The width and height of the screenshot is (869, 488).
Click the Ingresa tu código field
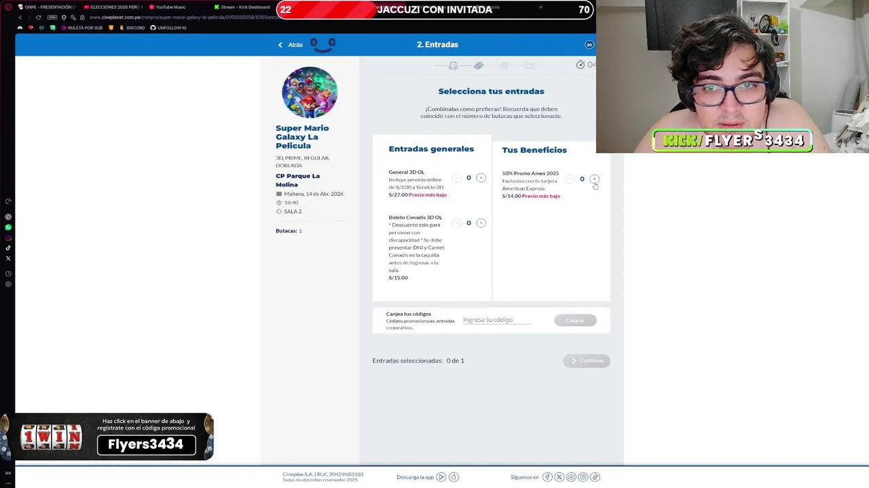click(497, 320)
